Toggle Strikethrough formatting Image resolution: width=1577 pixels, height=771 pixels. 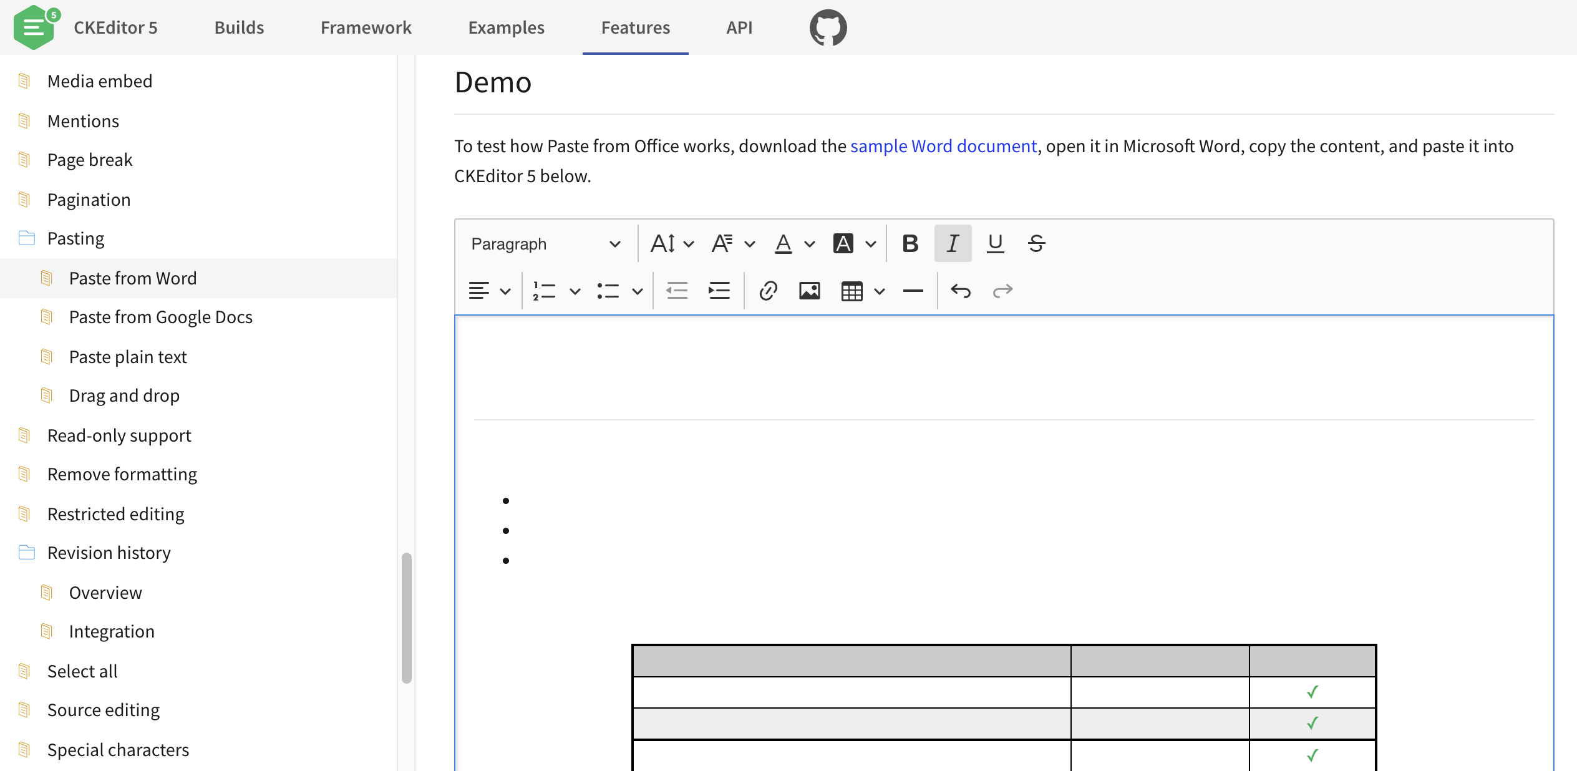(1036, 243)
